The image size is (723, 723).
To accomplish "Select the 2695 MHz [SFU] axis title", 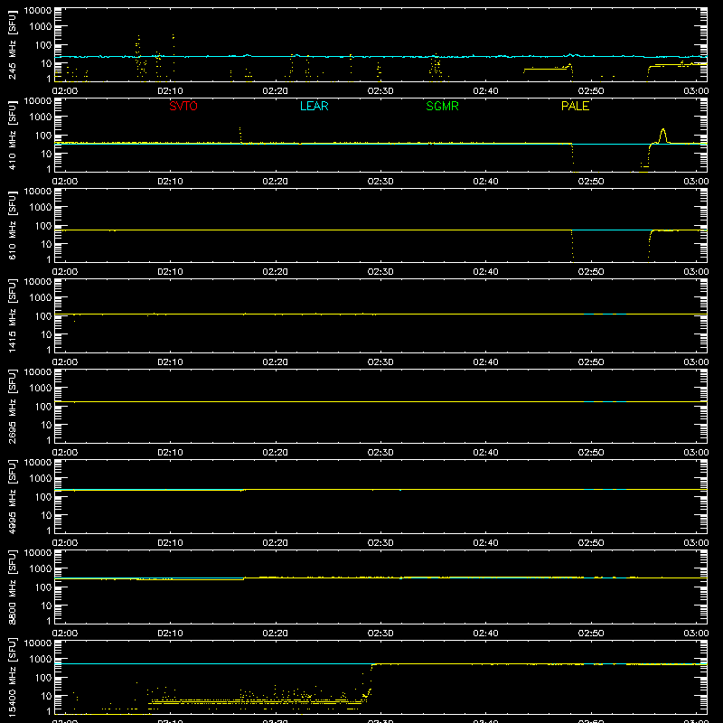I will coord(12,406).
